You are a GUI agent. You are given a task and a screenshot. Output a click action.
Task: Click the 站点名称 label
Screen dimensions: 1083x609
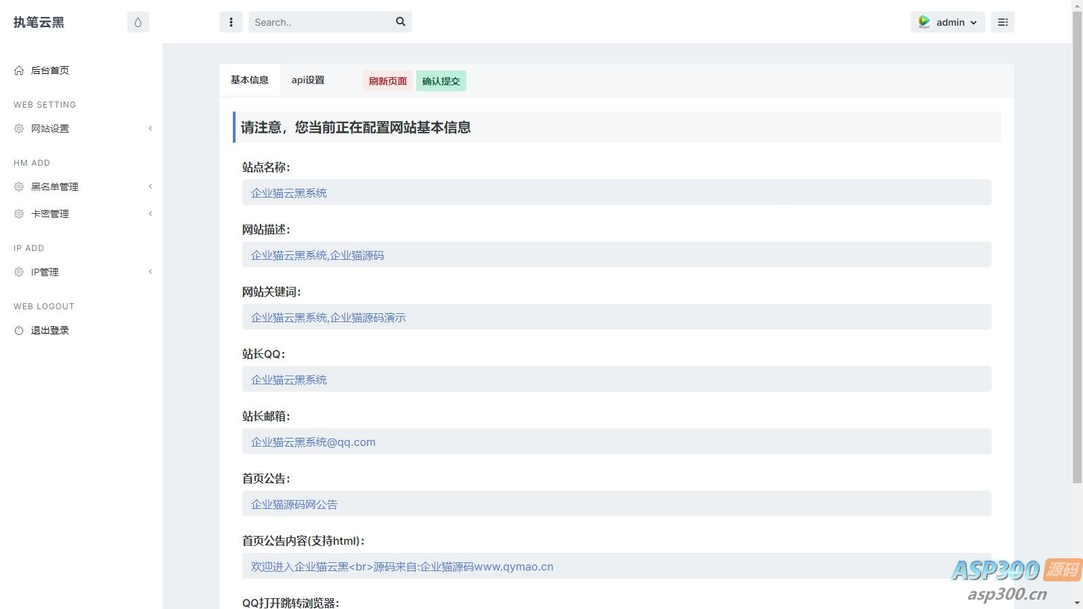click(x=266, y=167)
